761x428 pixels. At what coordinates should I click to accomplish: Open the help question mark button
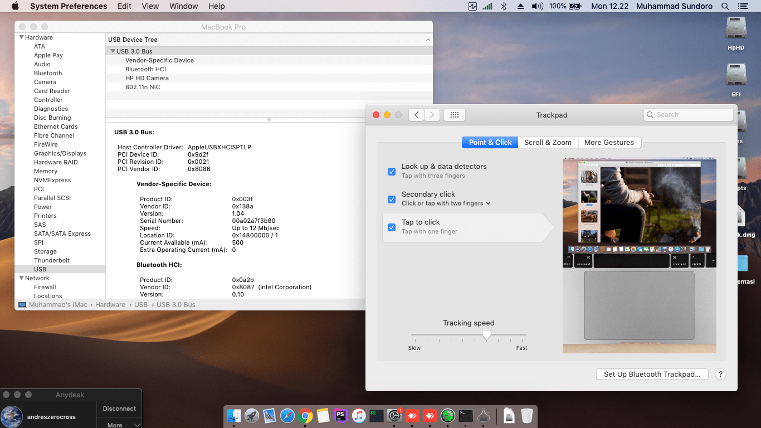(720, 374)
